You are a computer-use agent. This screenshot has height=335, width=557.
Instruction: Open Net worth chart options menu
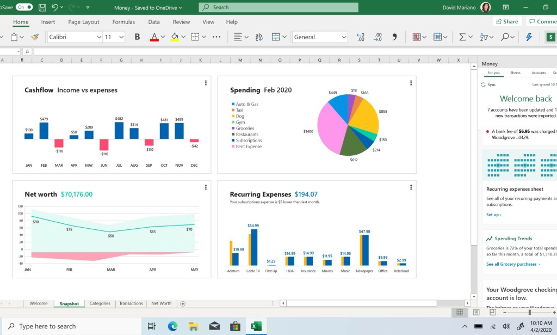(x=206, y=187)
